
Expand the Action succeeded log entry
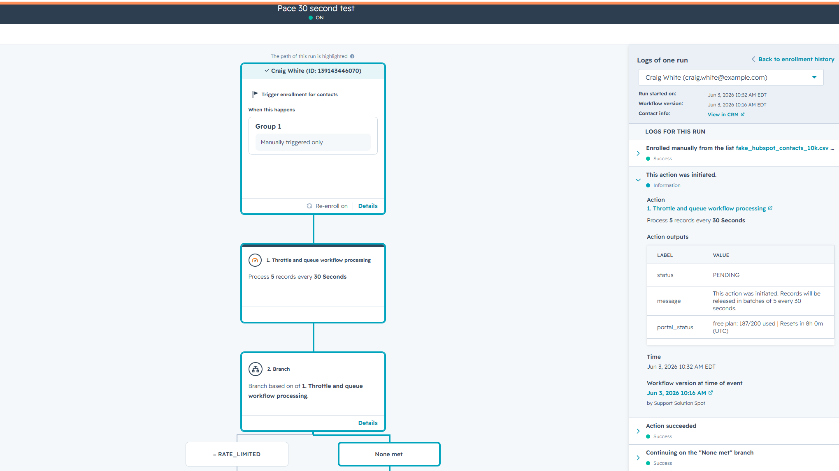[638, 431]
